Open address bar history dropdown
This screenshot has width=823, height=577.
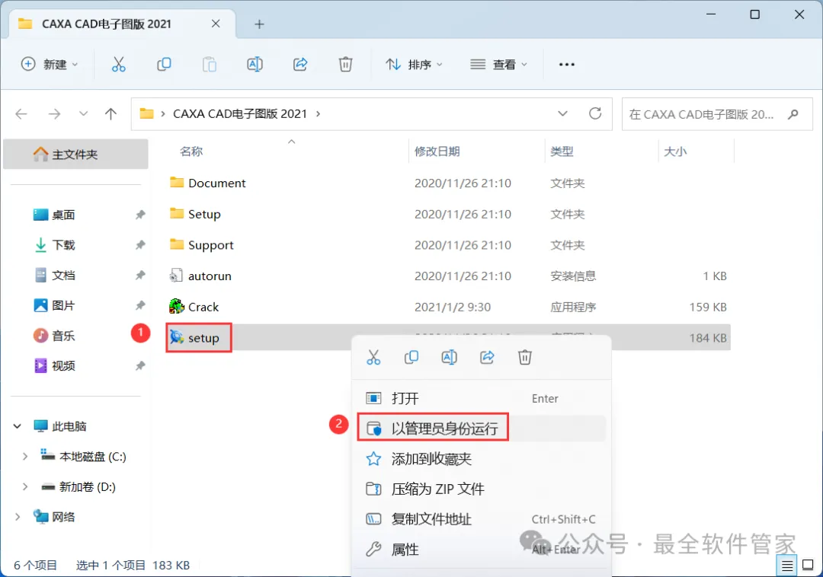pyautogui.click(x=562, y=113)
